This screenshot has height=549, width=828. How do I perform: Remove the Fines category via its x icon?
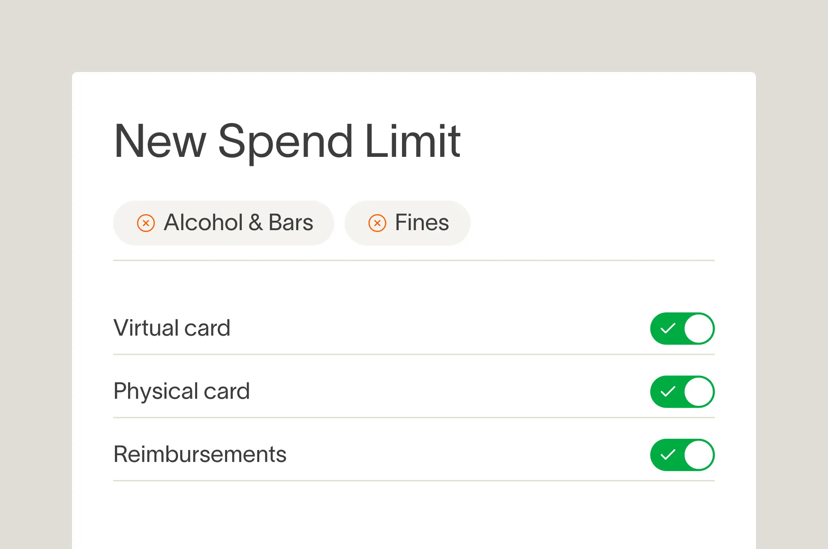377,223
